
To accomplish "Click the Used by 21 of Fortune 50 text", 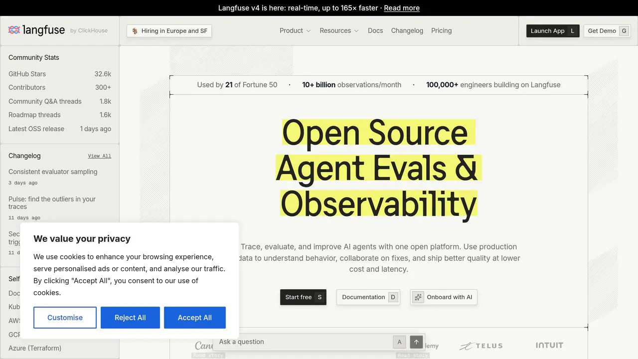I will point(237,85).
